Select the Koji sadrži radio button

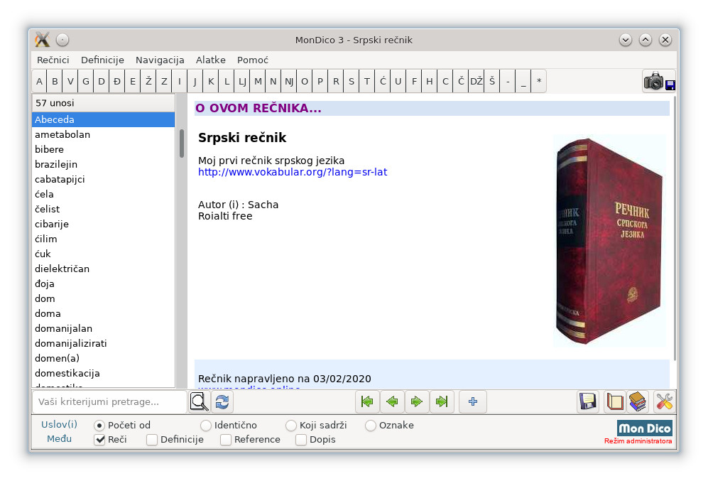click(x=290, y=426)
